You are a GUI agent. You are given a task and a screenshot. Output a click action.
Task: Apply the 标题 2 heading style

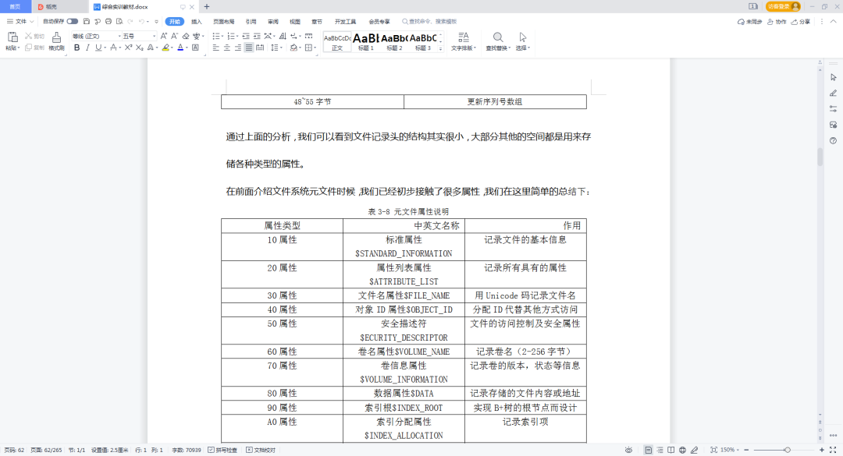394,41
